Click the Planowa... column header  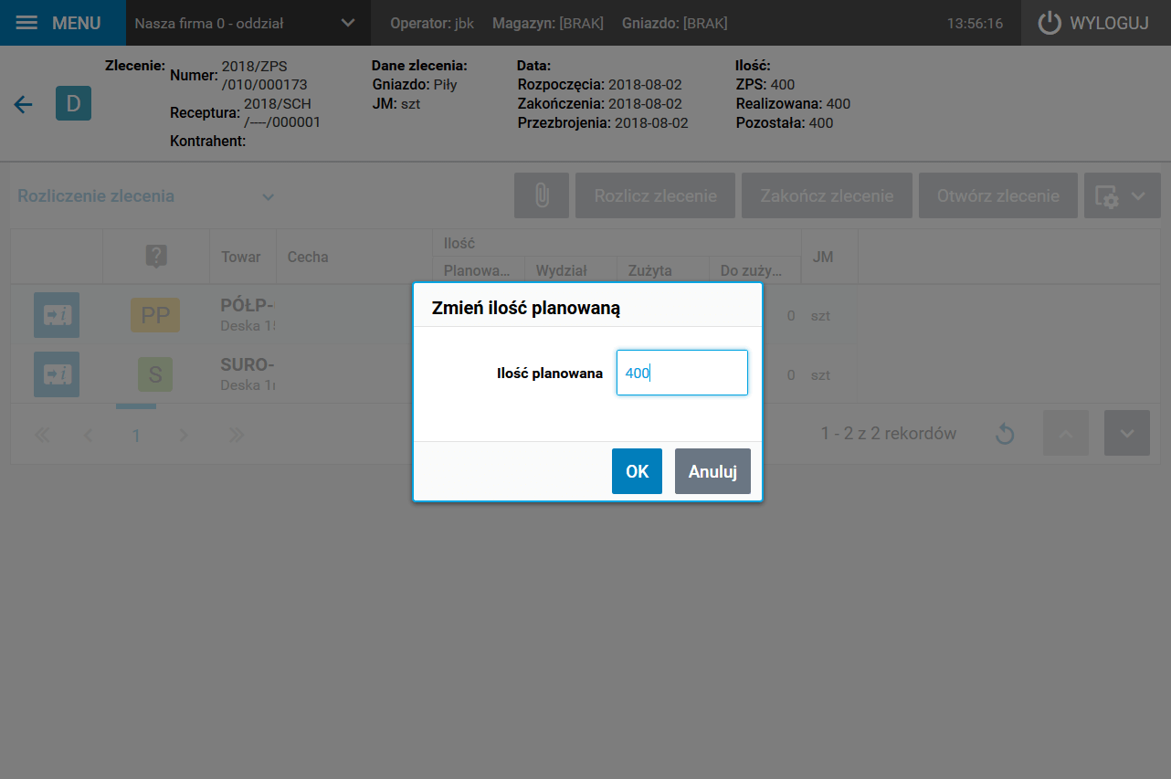click(x=477, y=270)
